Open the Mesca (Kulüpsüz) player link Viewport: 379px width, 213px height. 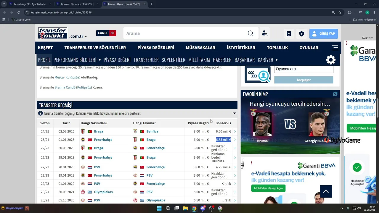click(68, 78)
